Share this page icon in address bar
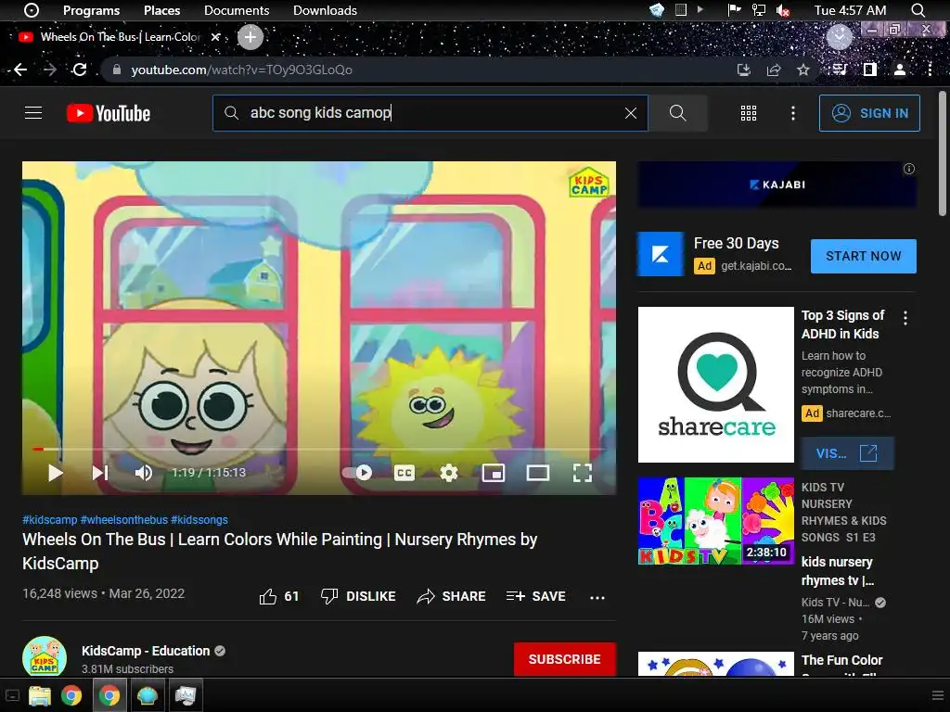Screen dimensions: 950x712 point(774,70)
